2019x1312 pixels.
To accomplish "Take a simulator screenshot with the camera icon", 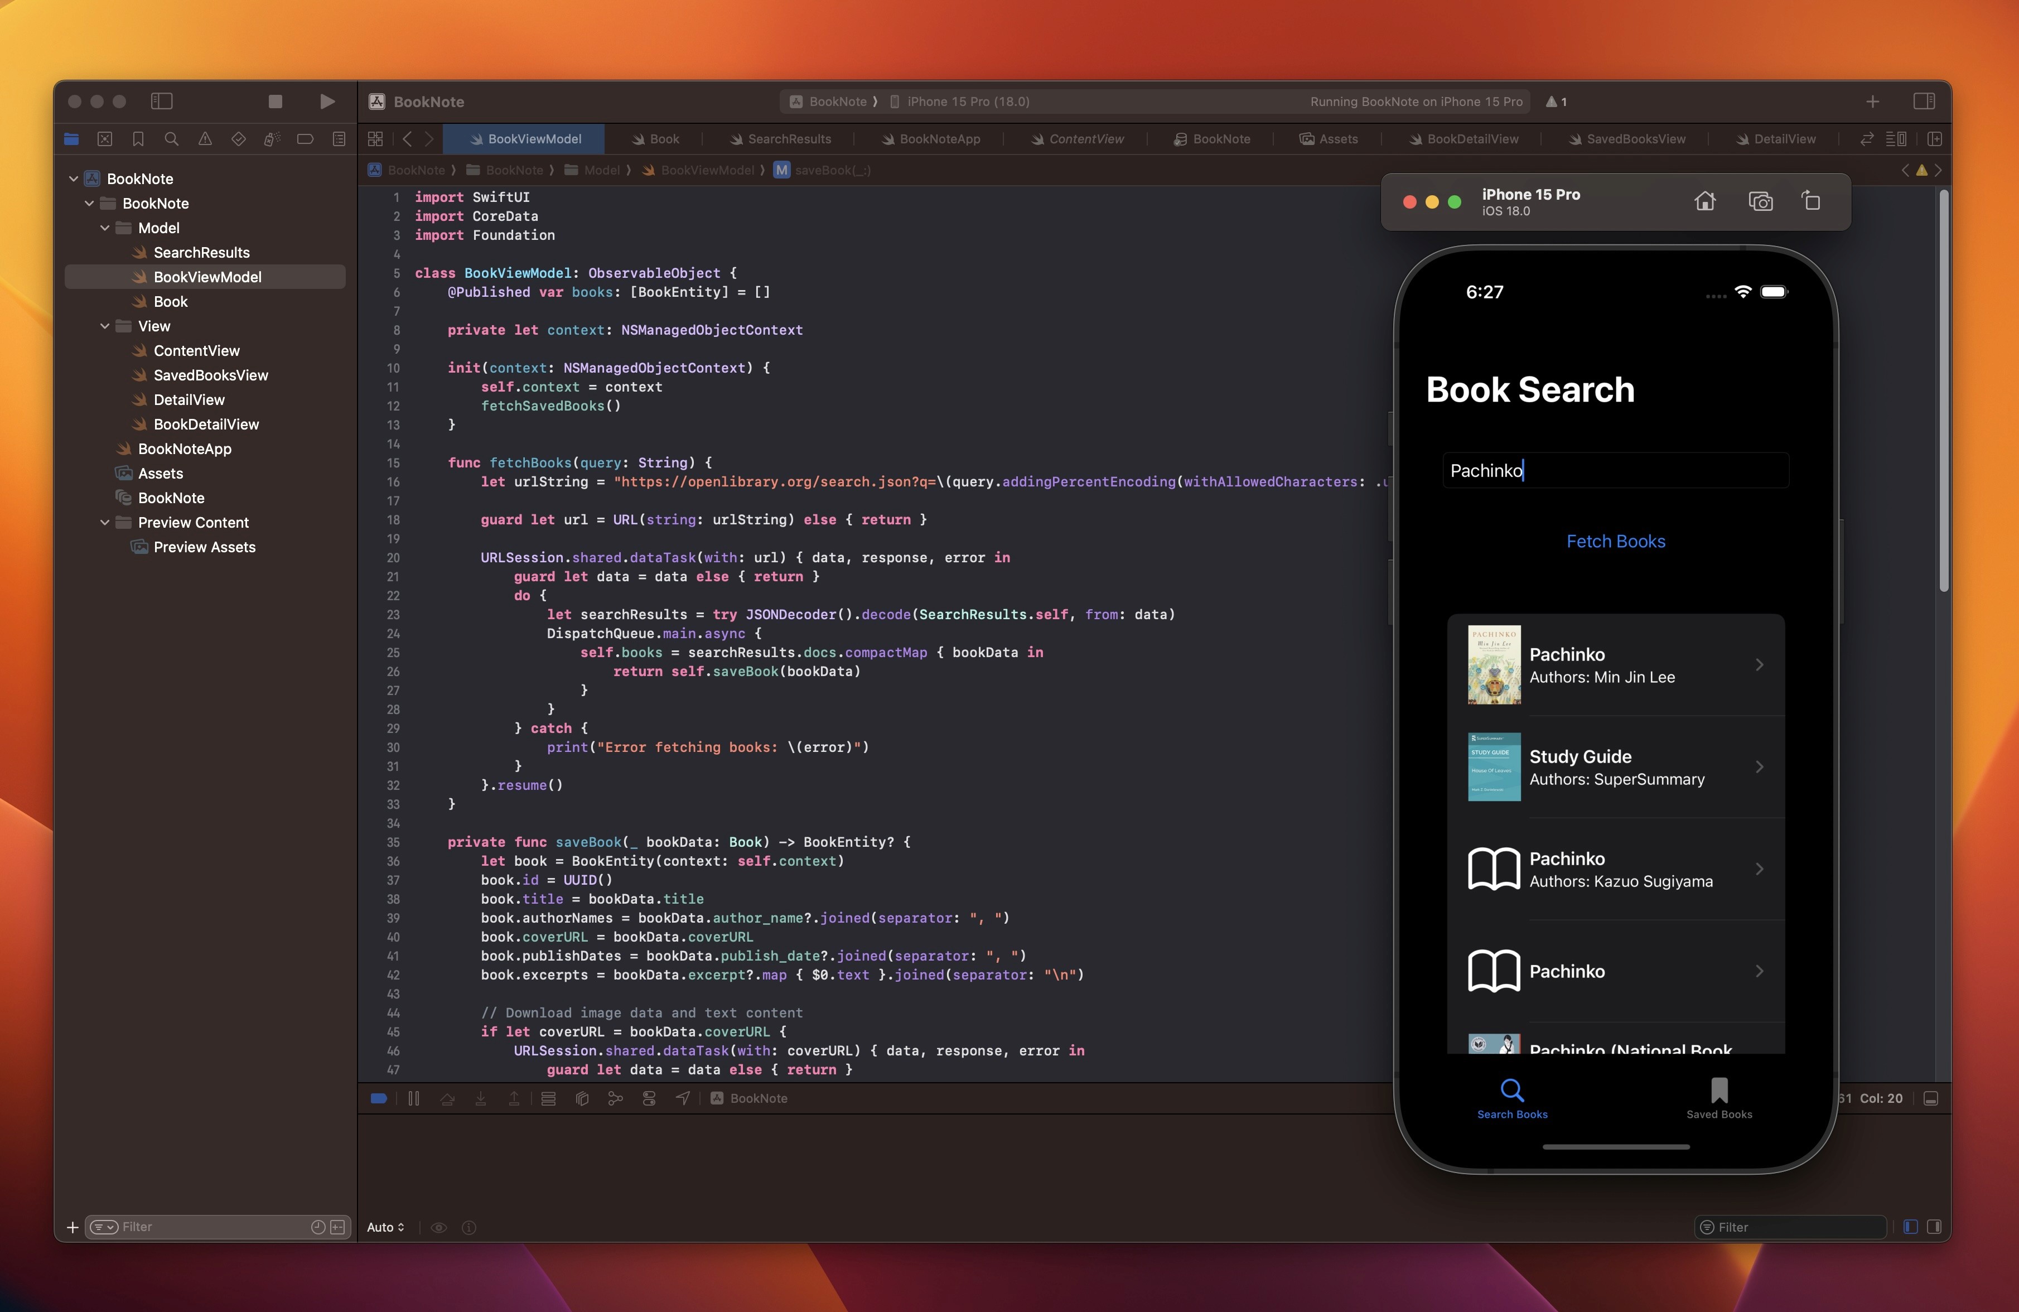I will click(1760, 201).
